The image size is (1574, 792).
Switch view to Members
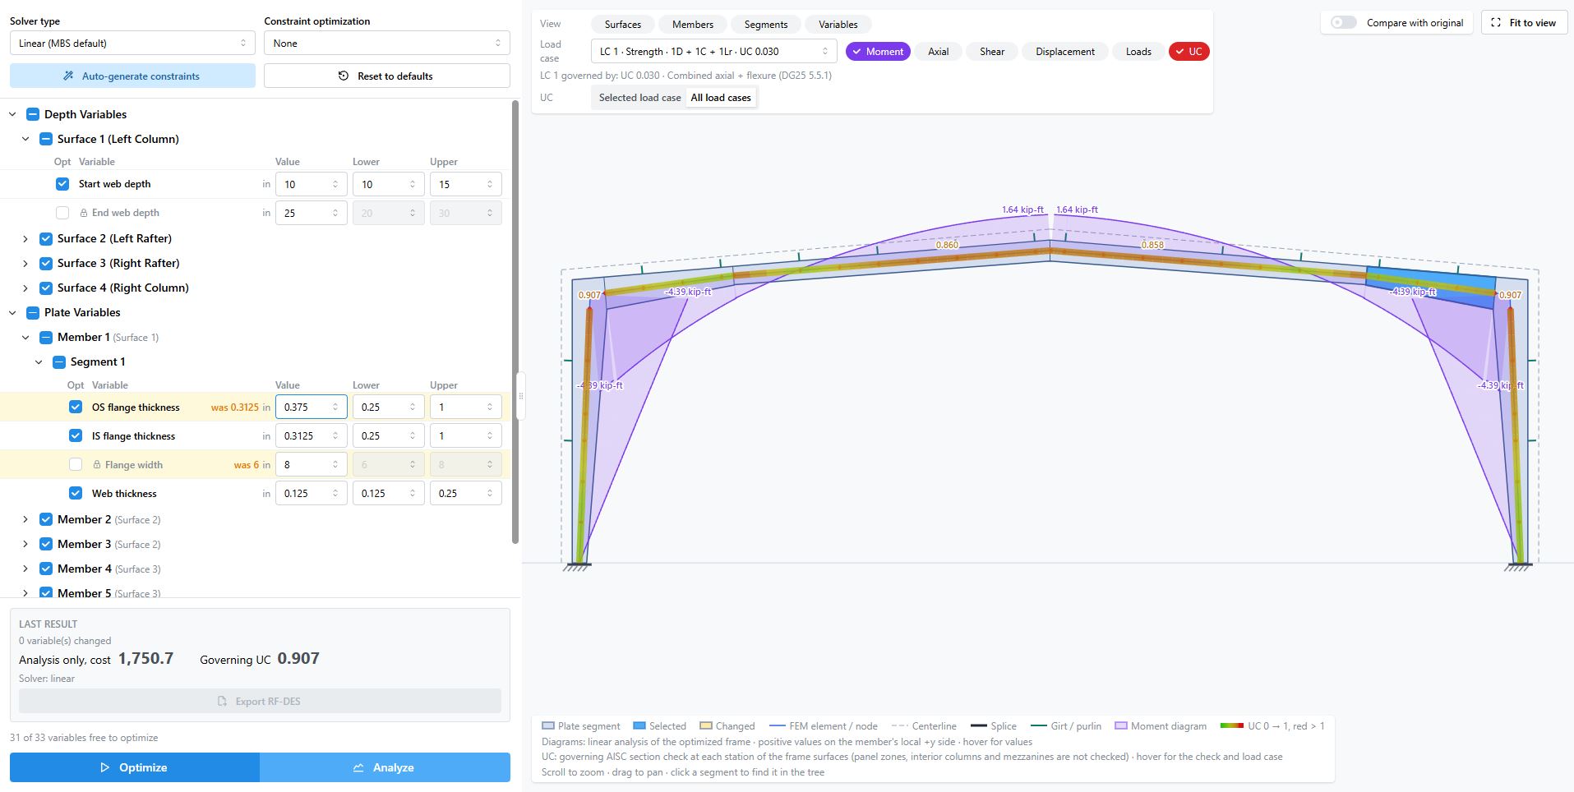click(692, 25)
